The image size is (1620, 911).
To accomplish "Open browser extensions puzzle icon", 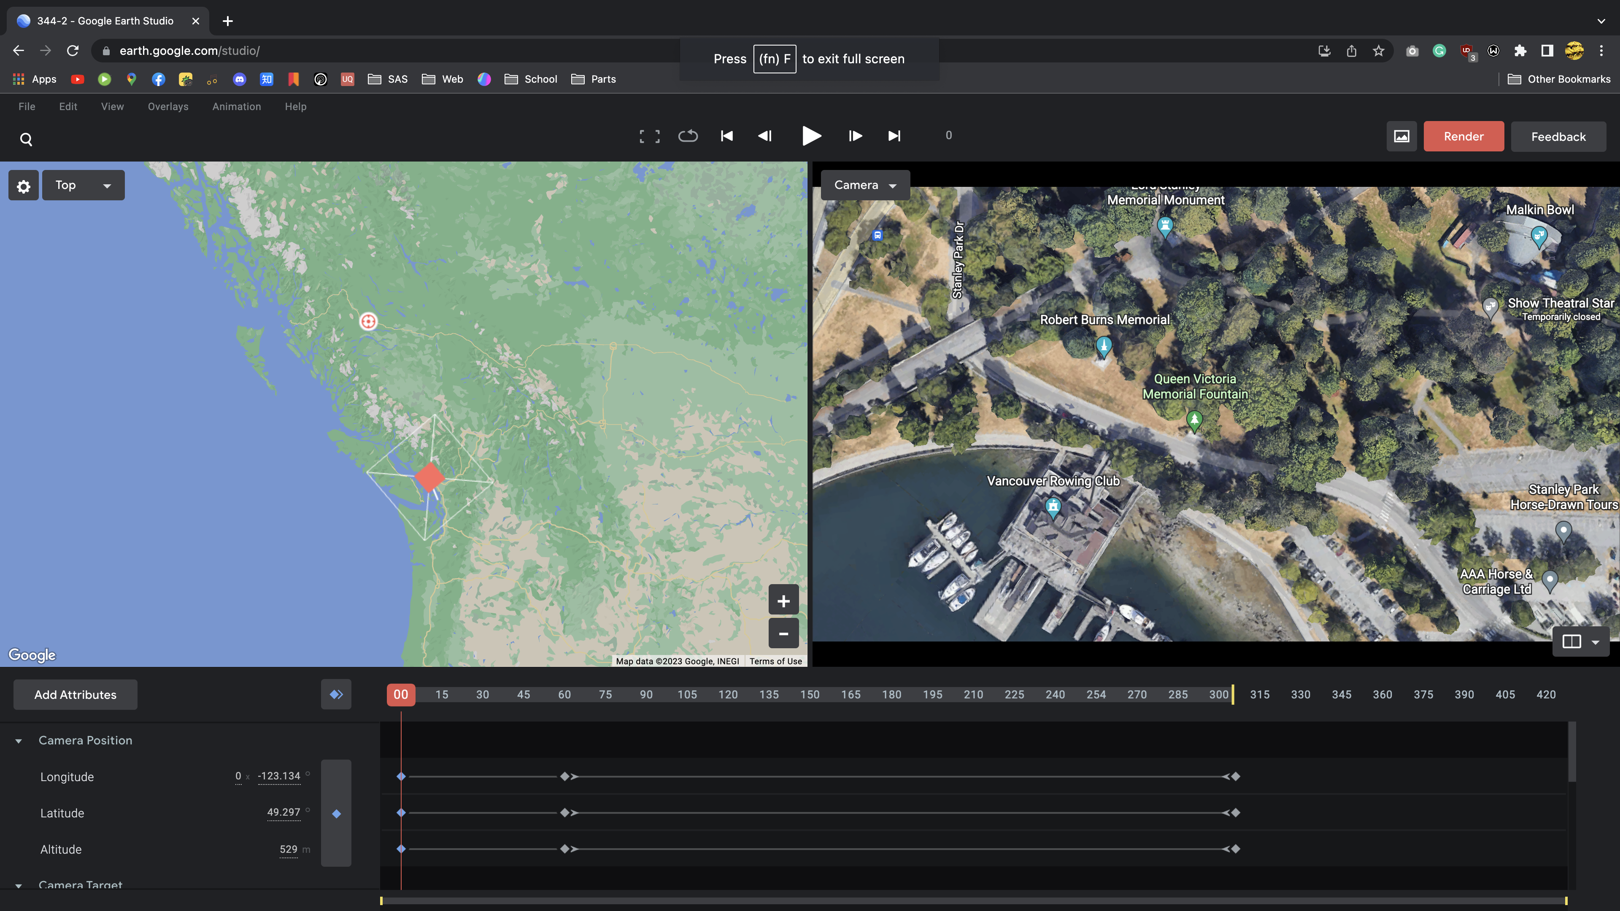I will click(1520, 51).
